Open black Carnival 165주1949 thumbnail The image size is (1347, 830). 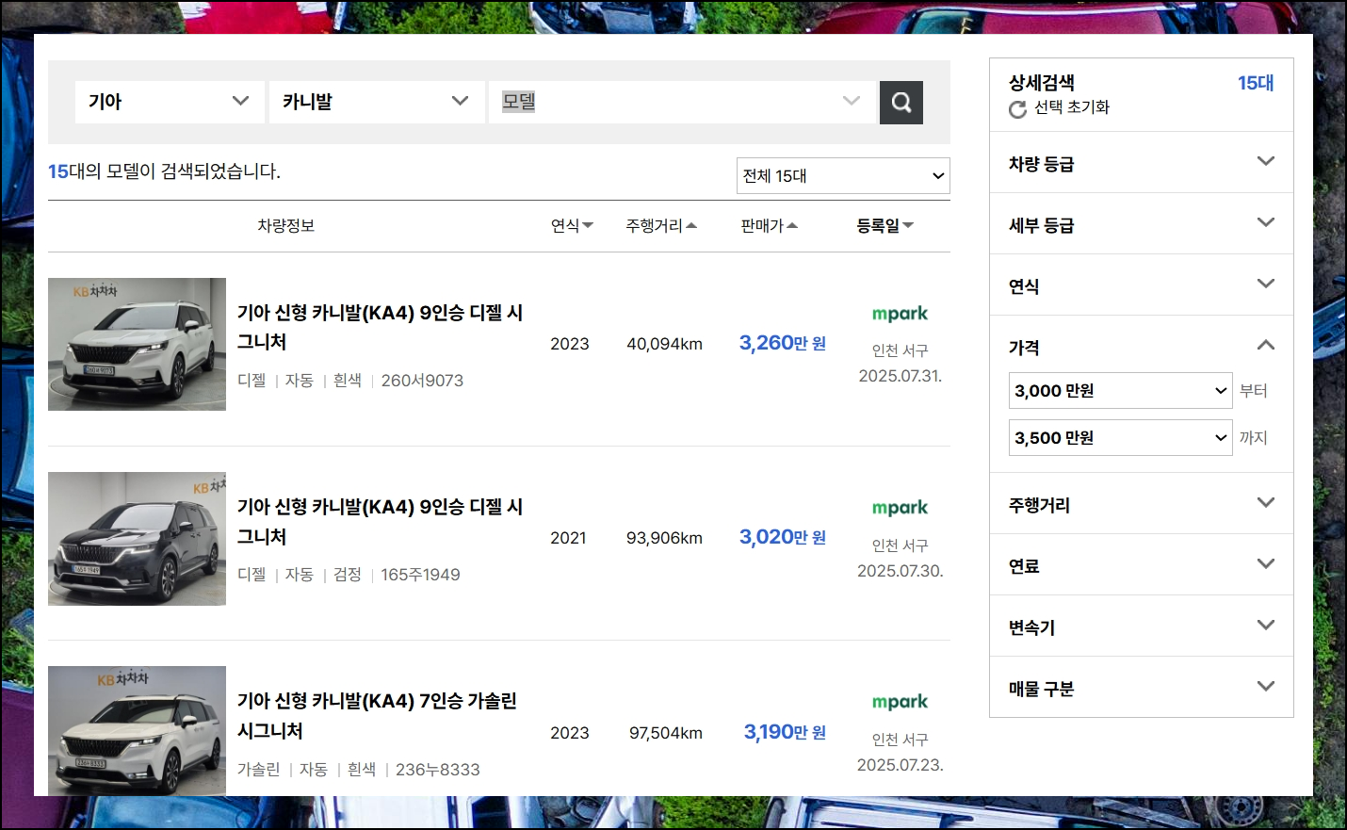137,538
